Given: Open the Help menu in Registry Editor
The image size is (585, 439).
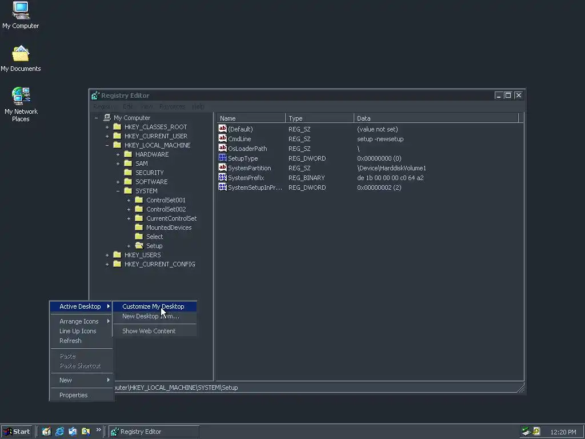Looking at the screenshot, I should pyautogui.click(x=198, y=106).
